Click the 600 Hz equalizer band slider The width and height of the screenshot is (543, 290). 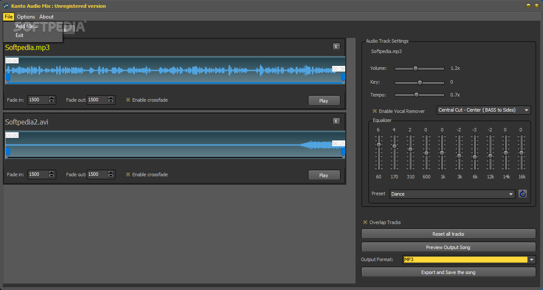(426, 153)
